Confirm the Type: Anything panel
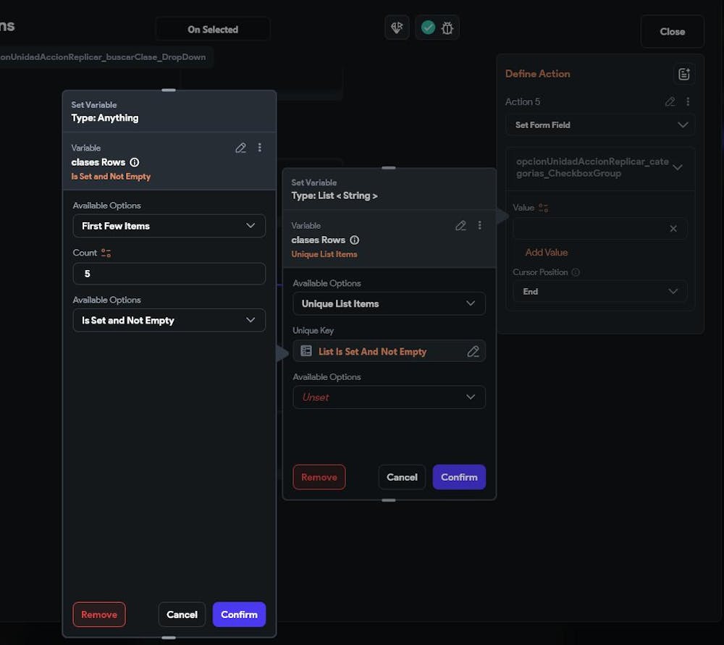This screenshot has height=645, width=724. click(x=239, y=615)
